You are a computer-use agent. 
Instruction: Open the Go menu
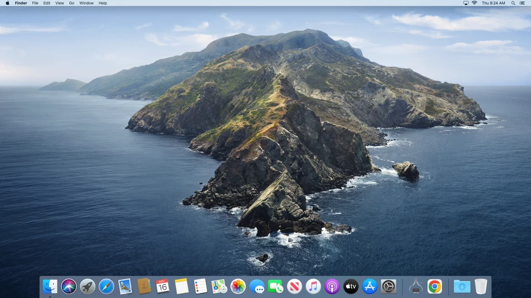[72, 3]
